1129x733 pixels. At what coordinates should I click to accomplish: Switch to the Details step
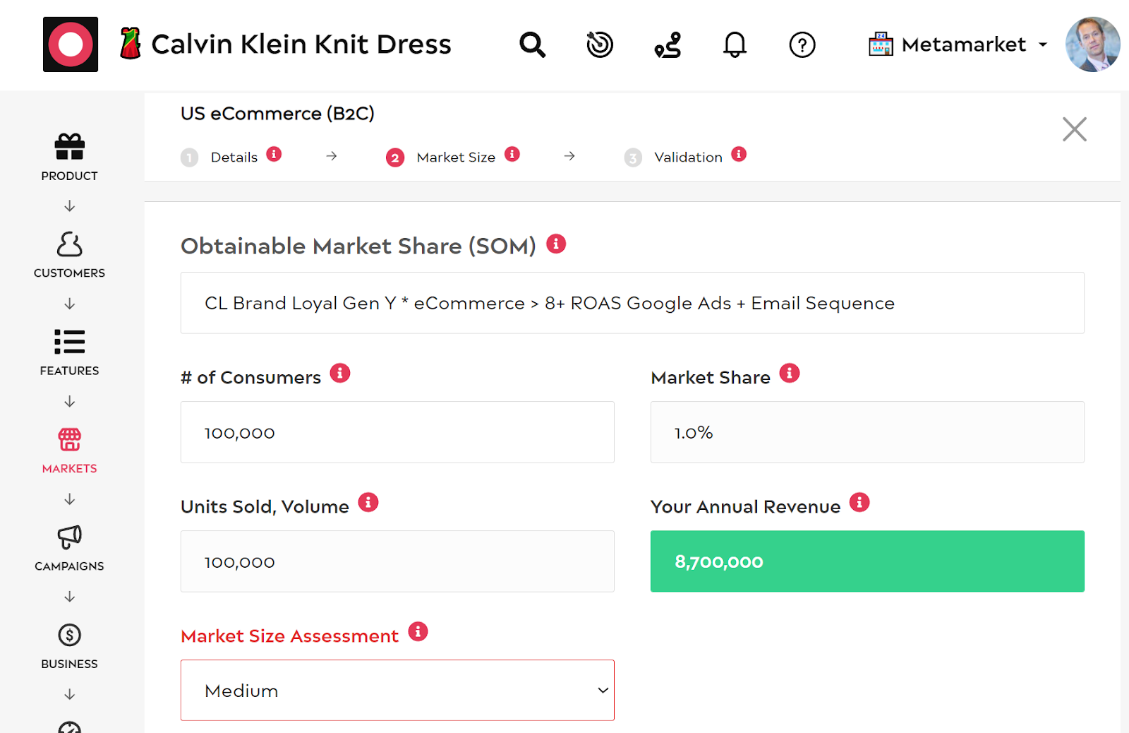[x=234, y=157]
